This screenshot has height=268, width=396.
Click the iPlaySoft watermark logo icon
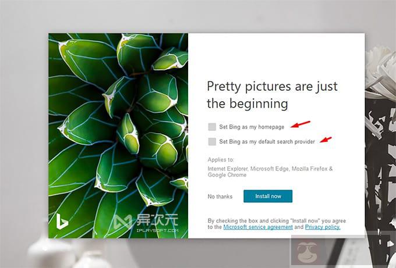click(122, 221)
